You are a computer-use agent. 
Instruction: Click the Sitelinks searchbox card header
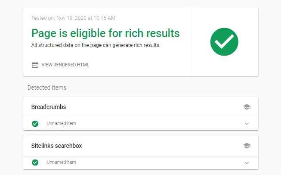[141, 146]
